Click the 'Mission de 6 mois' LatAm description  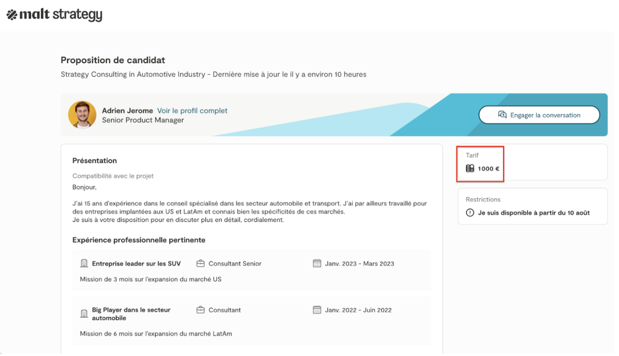pyautogui.click(x=156, y=334)
